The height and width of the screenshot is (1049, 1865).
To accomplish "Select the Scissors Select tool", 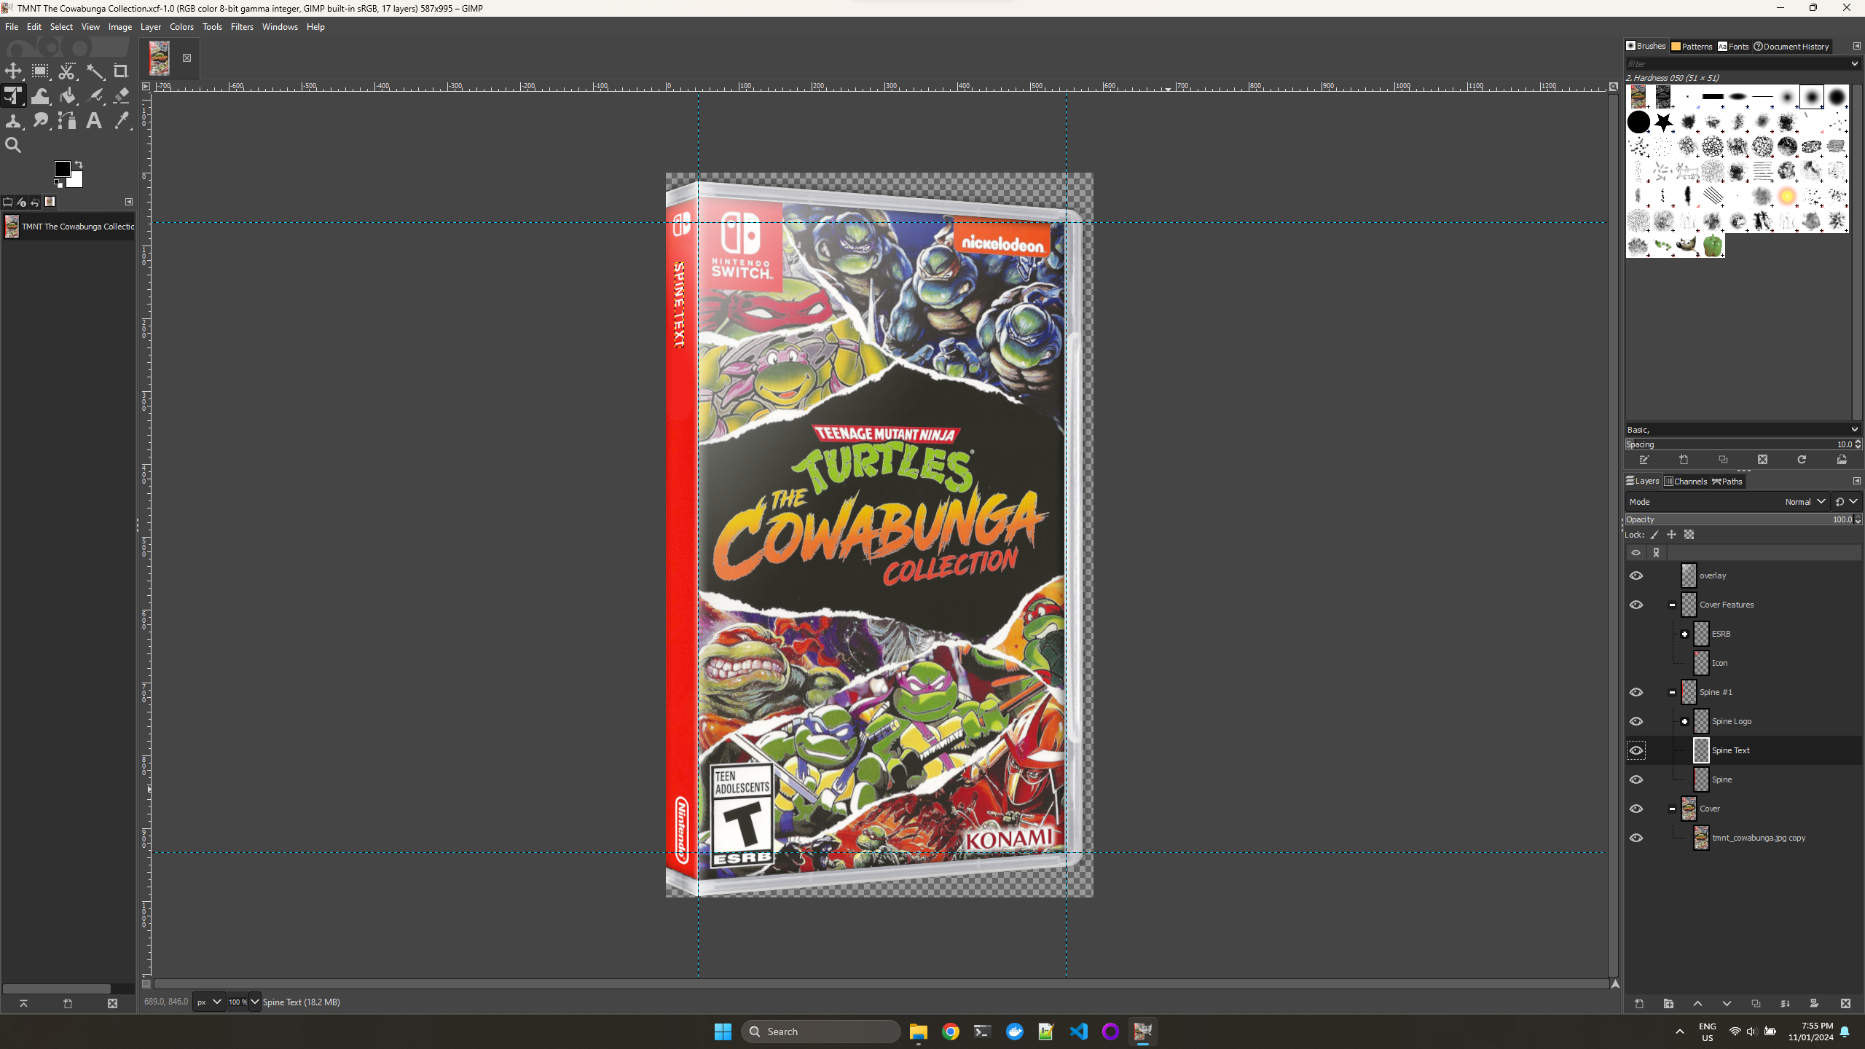I will point(67,71).
